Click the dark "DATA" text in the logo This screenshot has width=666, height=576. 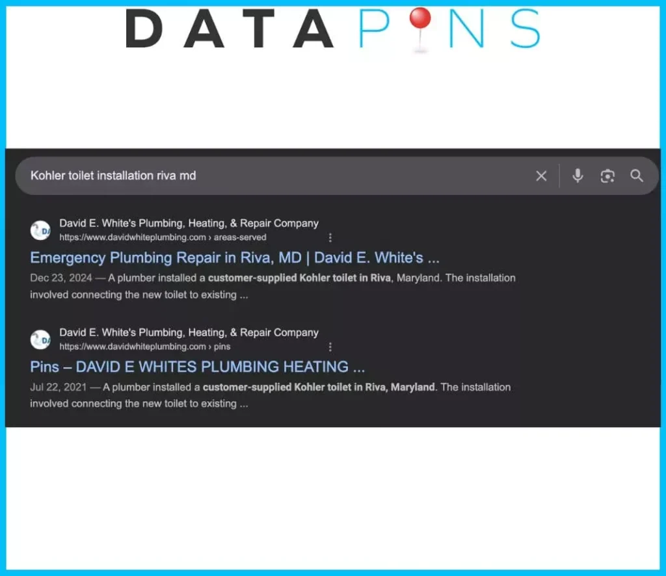229,30
